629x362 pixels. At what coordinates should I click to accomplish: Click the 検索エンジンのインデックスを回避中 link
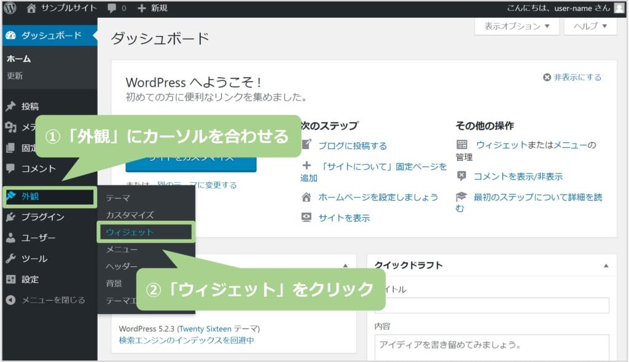point(187,341)
